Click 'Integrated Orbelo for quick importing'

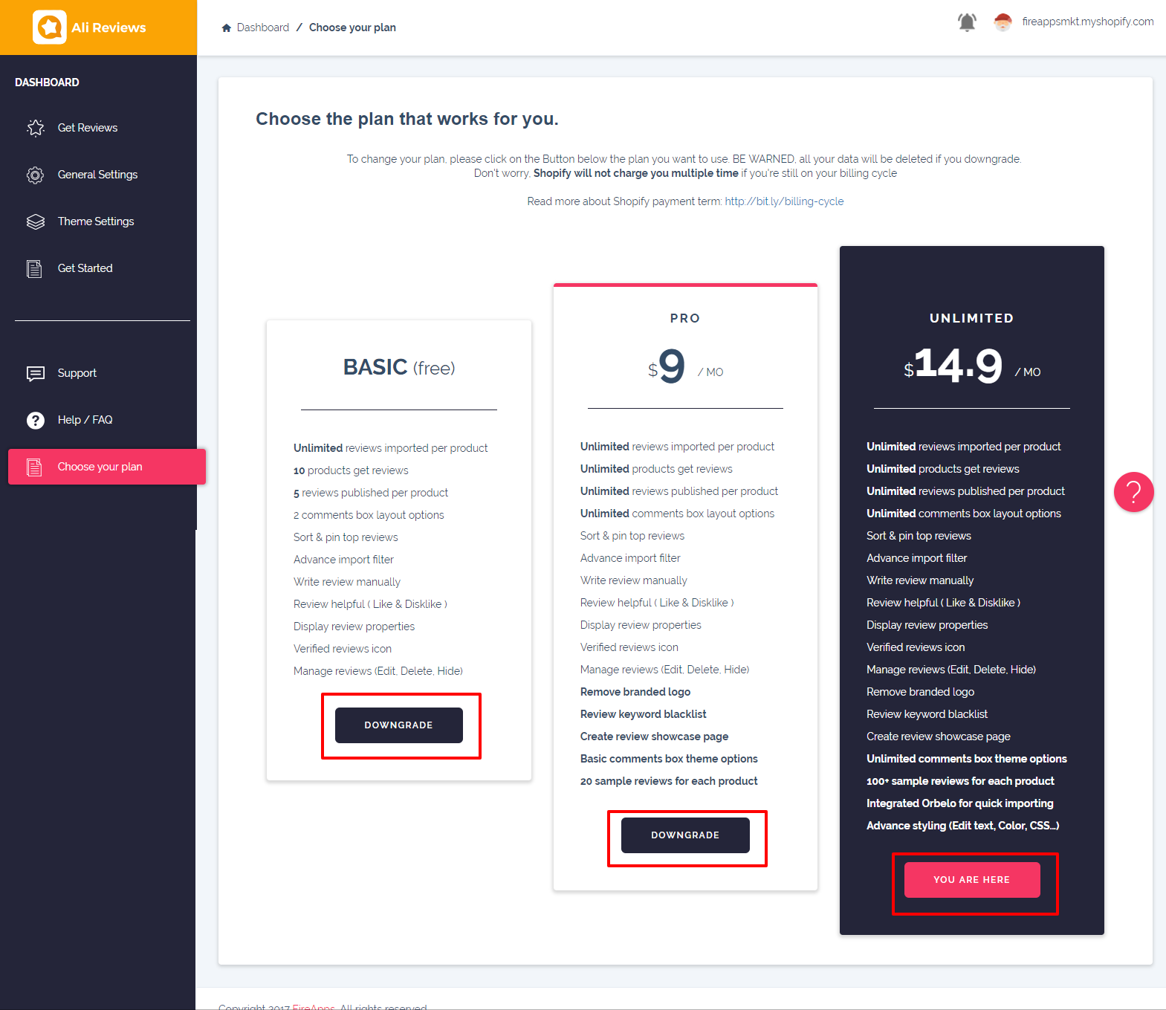coord(960,803)
